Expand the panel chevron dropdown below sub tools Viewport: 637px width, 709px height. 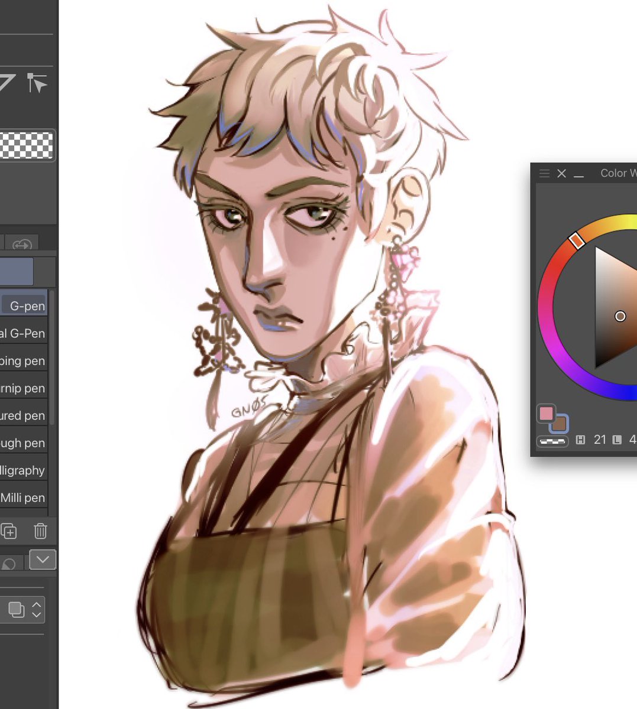pos(43,559)
